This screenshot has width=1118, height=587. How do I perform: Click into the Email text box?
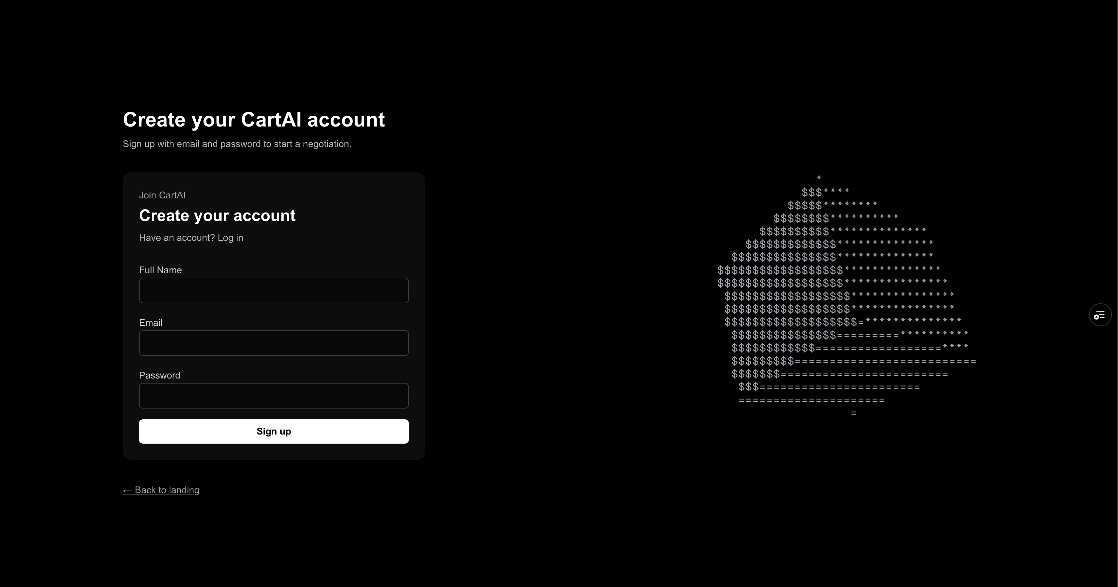[x=273, y=343]
